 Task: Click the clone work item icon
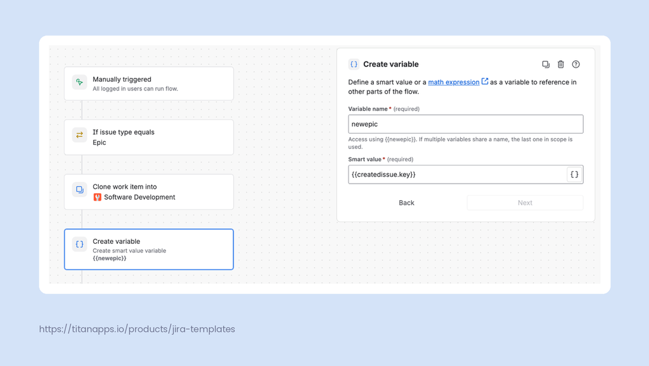79,189
